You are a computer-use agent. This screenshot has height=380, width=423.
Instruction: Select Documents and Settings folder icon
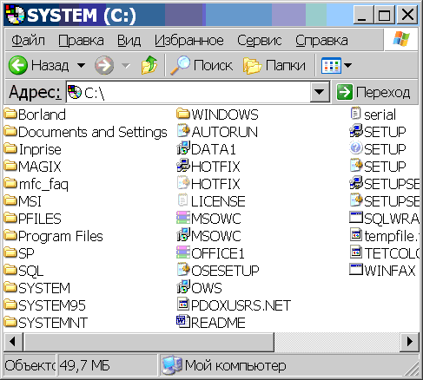point(10,131)
